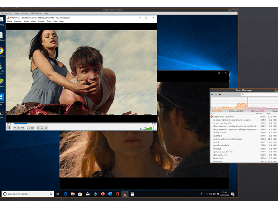This screenshot has height=209, width=278.
Task: Open Connect USB Device menu
Action: coord(31,13)
